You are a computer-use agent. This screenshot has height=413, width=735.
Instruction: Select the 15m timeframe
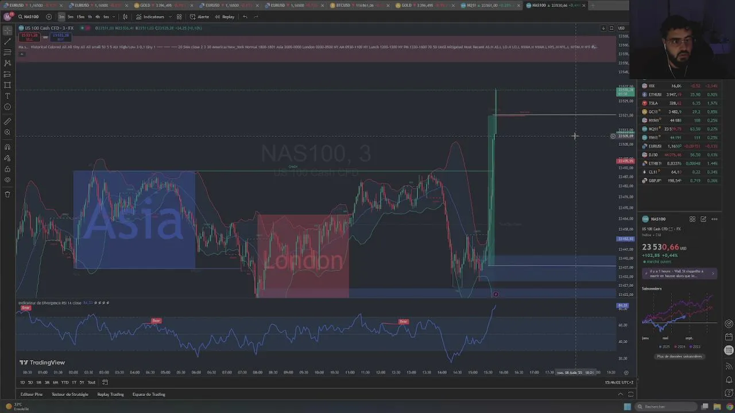[80, 17]
